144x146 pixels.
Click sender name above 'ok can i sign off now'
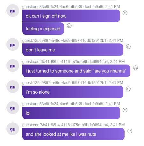pos(63,7)
